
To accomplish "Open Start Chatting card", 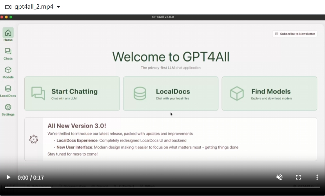I will coord(72,93).
